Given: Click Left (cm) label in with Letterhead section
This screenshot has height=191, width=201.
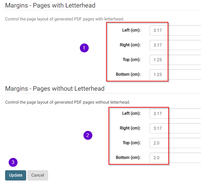Looking at the screenshot, I should point(131,30).
